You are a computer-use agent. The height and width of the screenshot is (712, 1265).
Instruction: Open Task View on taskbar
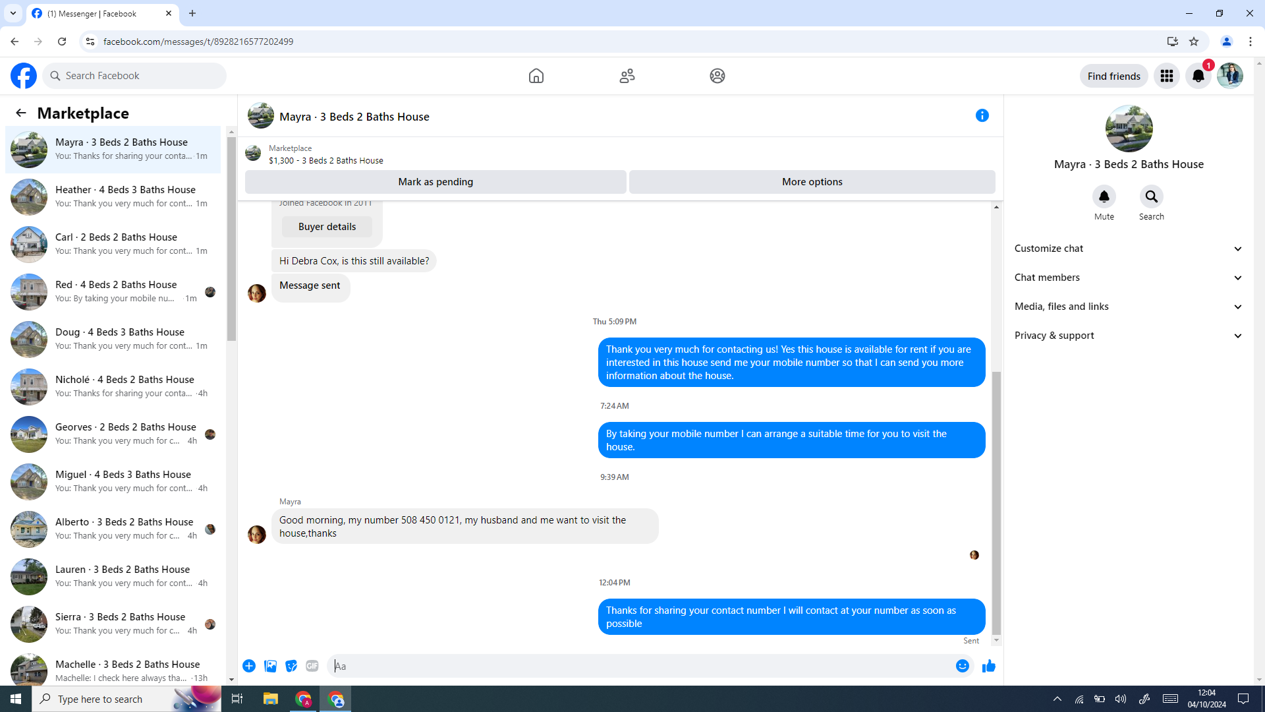pos(237,699)
